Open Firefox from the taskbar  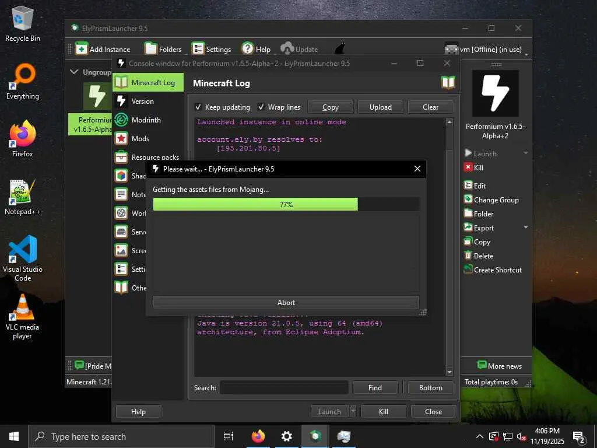tap(258, 436)
